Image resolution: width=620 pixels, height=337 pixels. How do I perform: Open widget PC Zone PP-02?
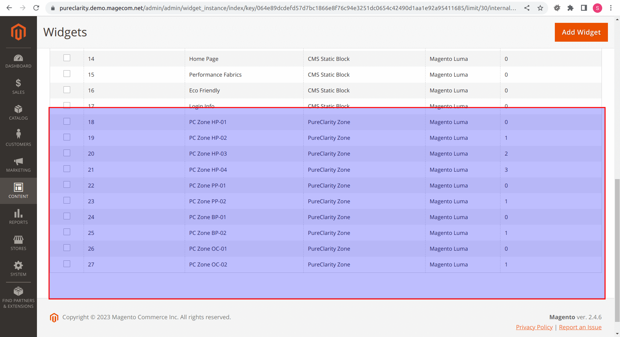[x=208, y=201]
